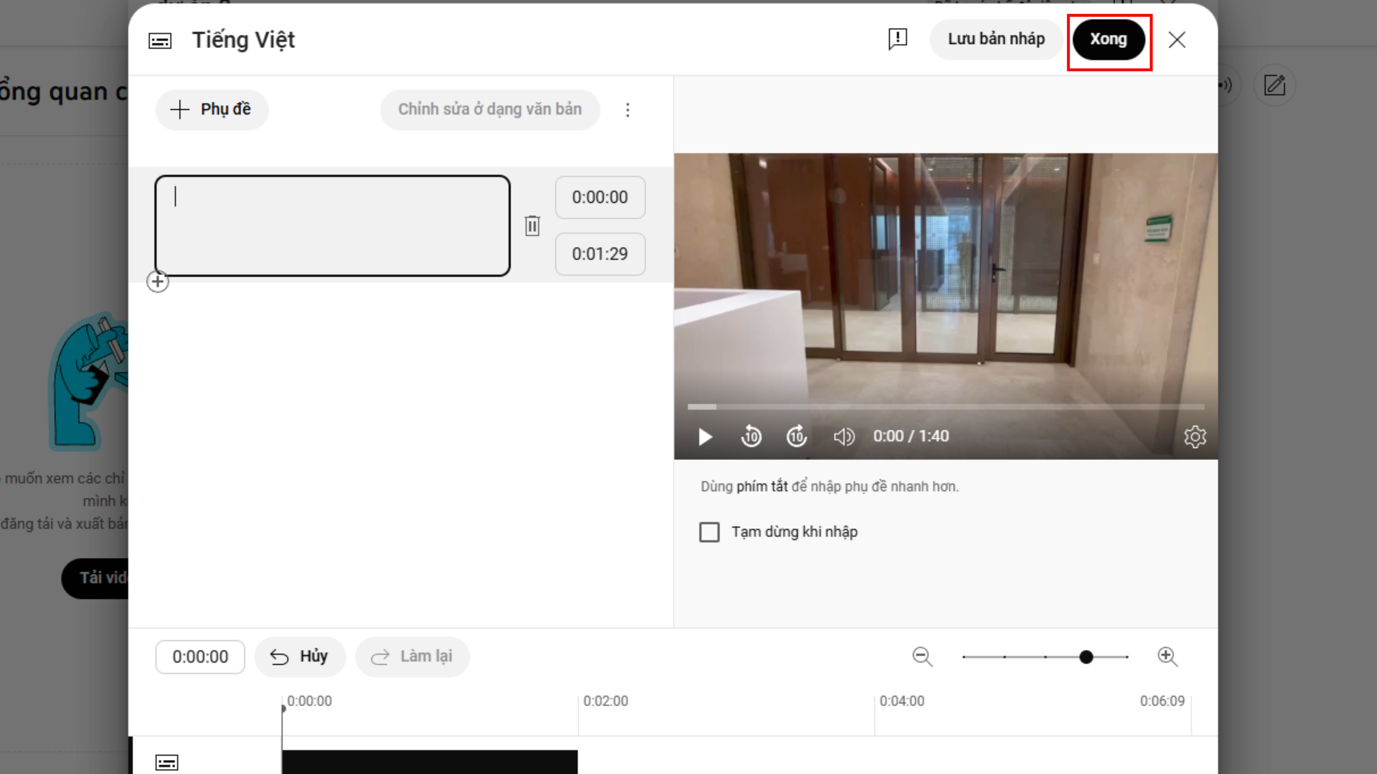Mute the video volume
Viewport: 1377px width, 774px height.
click(843, 437)
